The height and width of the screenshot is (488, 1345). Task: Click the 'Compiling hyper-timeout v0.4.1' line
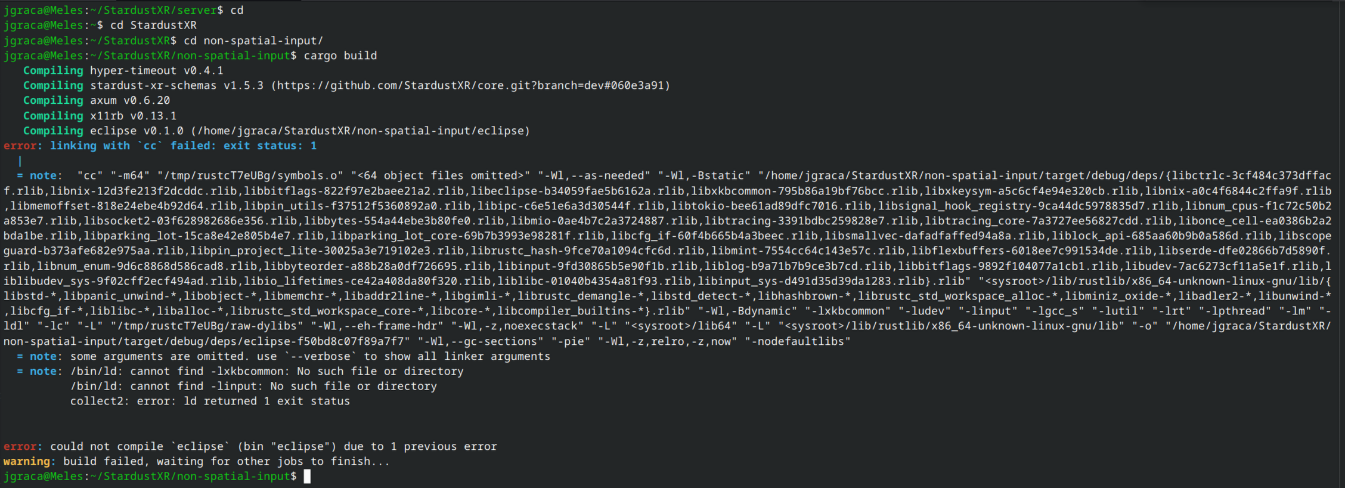tap(123, 70)
